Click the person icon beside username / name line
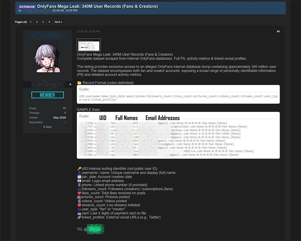 79,173
